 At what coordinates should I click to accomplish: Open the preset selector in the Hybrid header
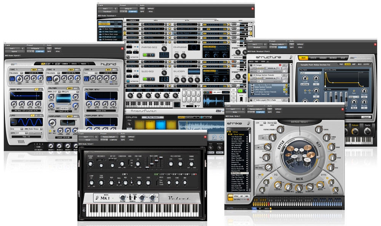[x=36, y=48]
